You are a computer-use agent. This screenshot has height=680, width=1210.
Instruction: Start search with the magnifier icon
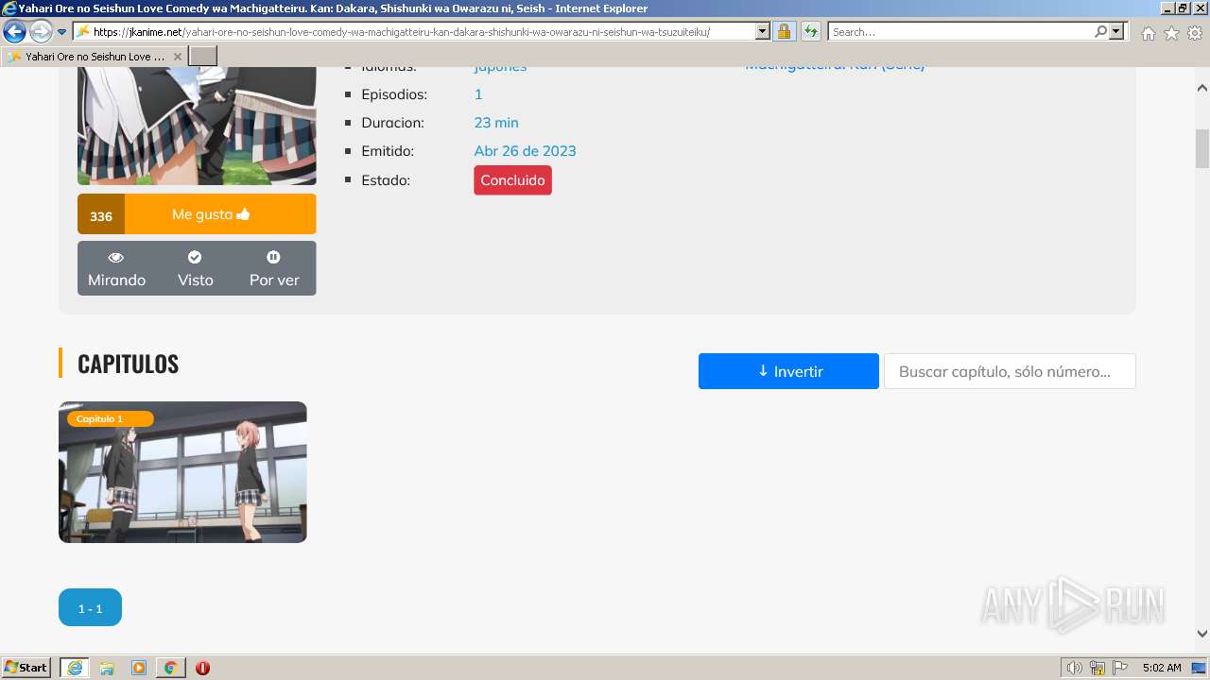[1100, 32]
